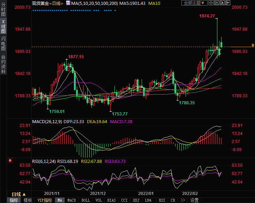This screenshot has height=203, width=255.
Task: Toggle the KDJ indicator
Action: (x=136, y=200)
